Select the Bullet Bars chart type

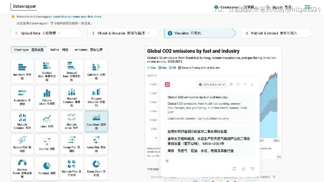pyautogui.click(x=22, y=97)
